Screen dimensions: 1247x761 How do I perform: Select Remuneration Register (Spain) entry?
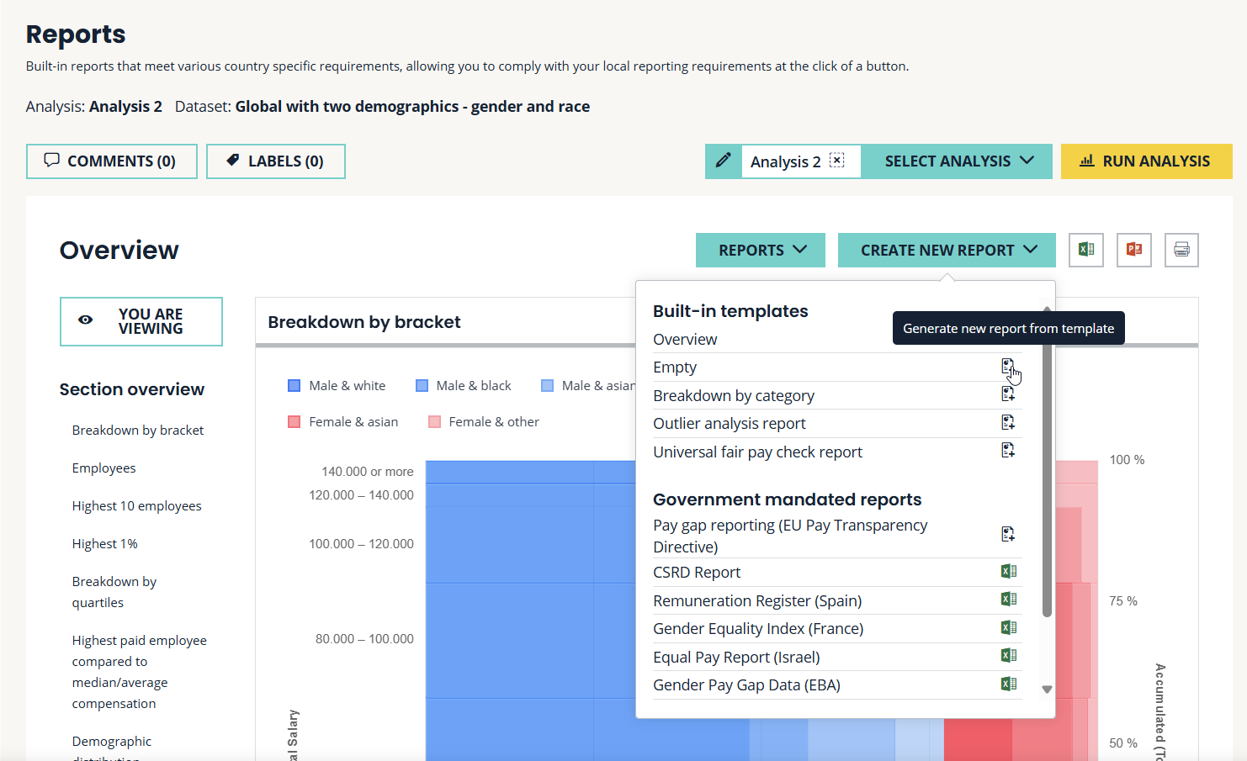[757, 600]
